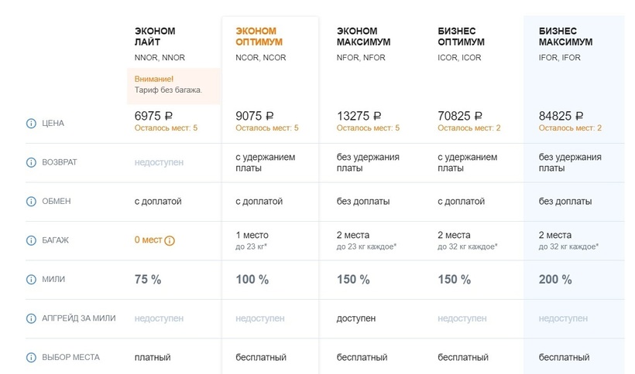Viewport: 635px width, 374px height.
Task: Click the info icon next to БАГАЖ
Action: [x=32, y=240]
